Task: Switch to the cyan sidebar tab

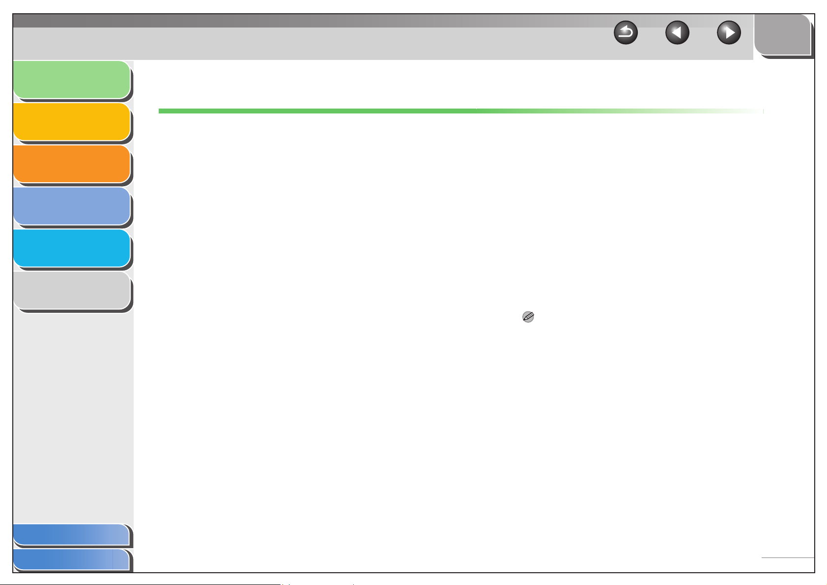Action: coord(72,249)
